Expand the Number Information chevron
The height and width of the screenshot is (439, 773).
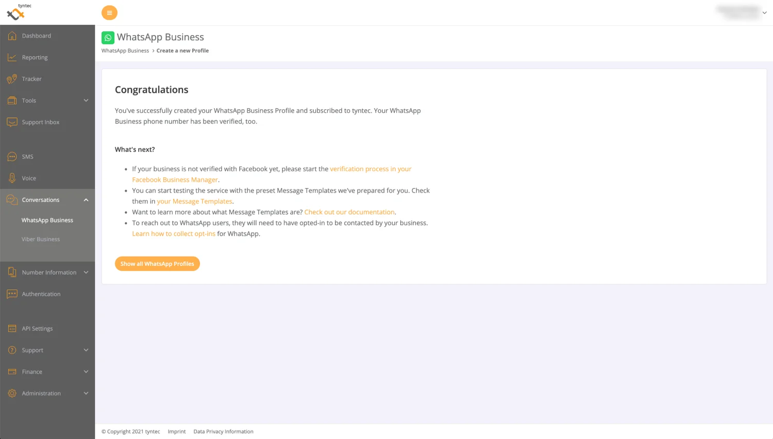pos(86,273)
